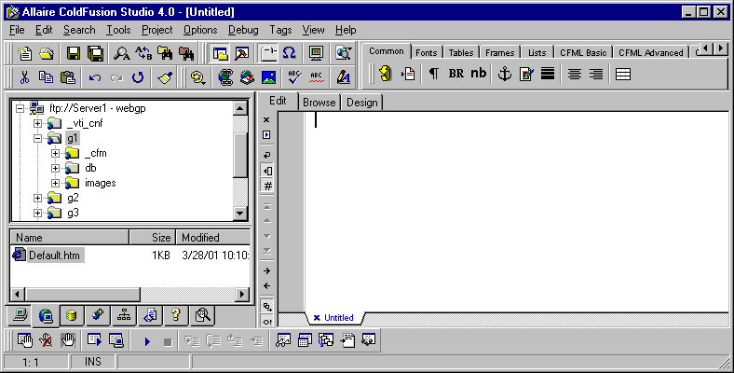This screenshot has height=373, width=734.
Task: Click the blue Undo arrow
Action: pos(95,77)
